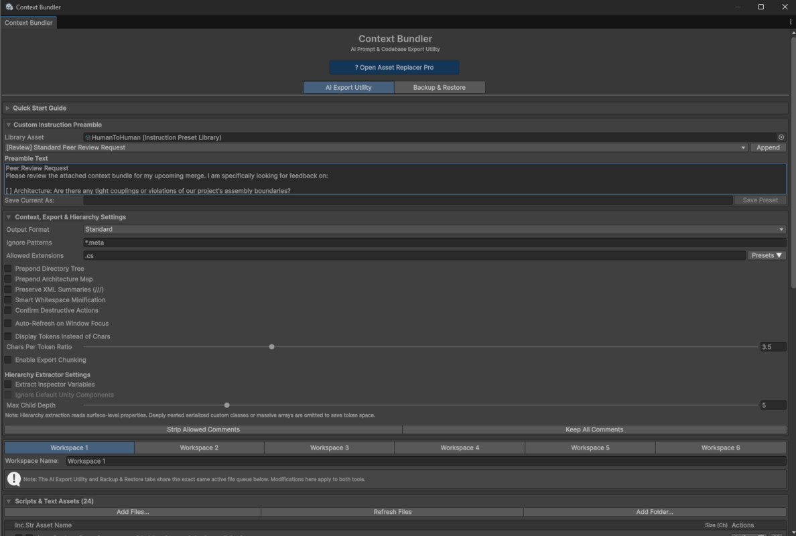Click Strip Allowed Comments button

[203, 429]
